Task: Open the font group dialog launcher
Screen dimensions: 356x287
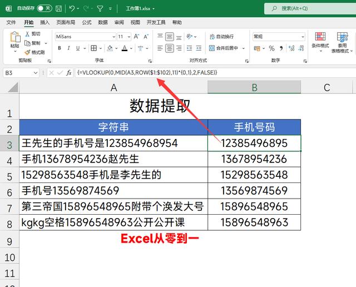Action: (x=150, y=61)
